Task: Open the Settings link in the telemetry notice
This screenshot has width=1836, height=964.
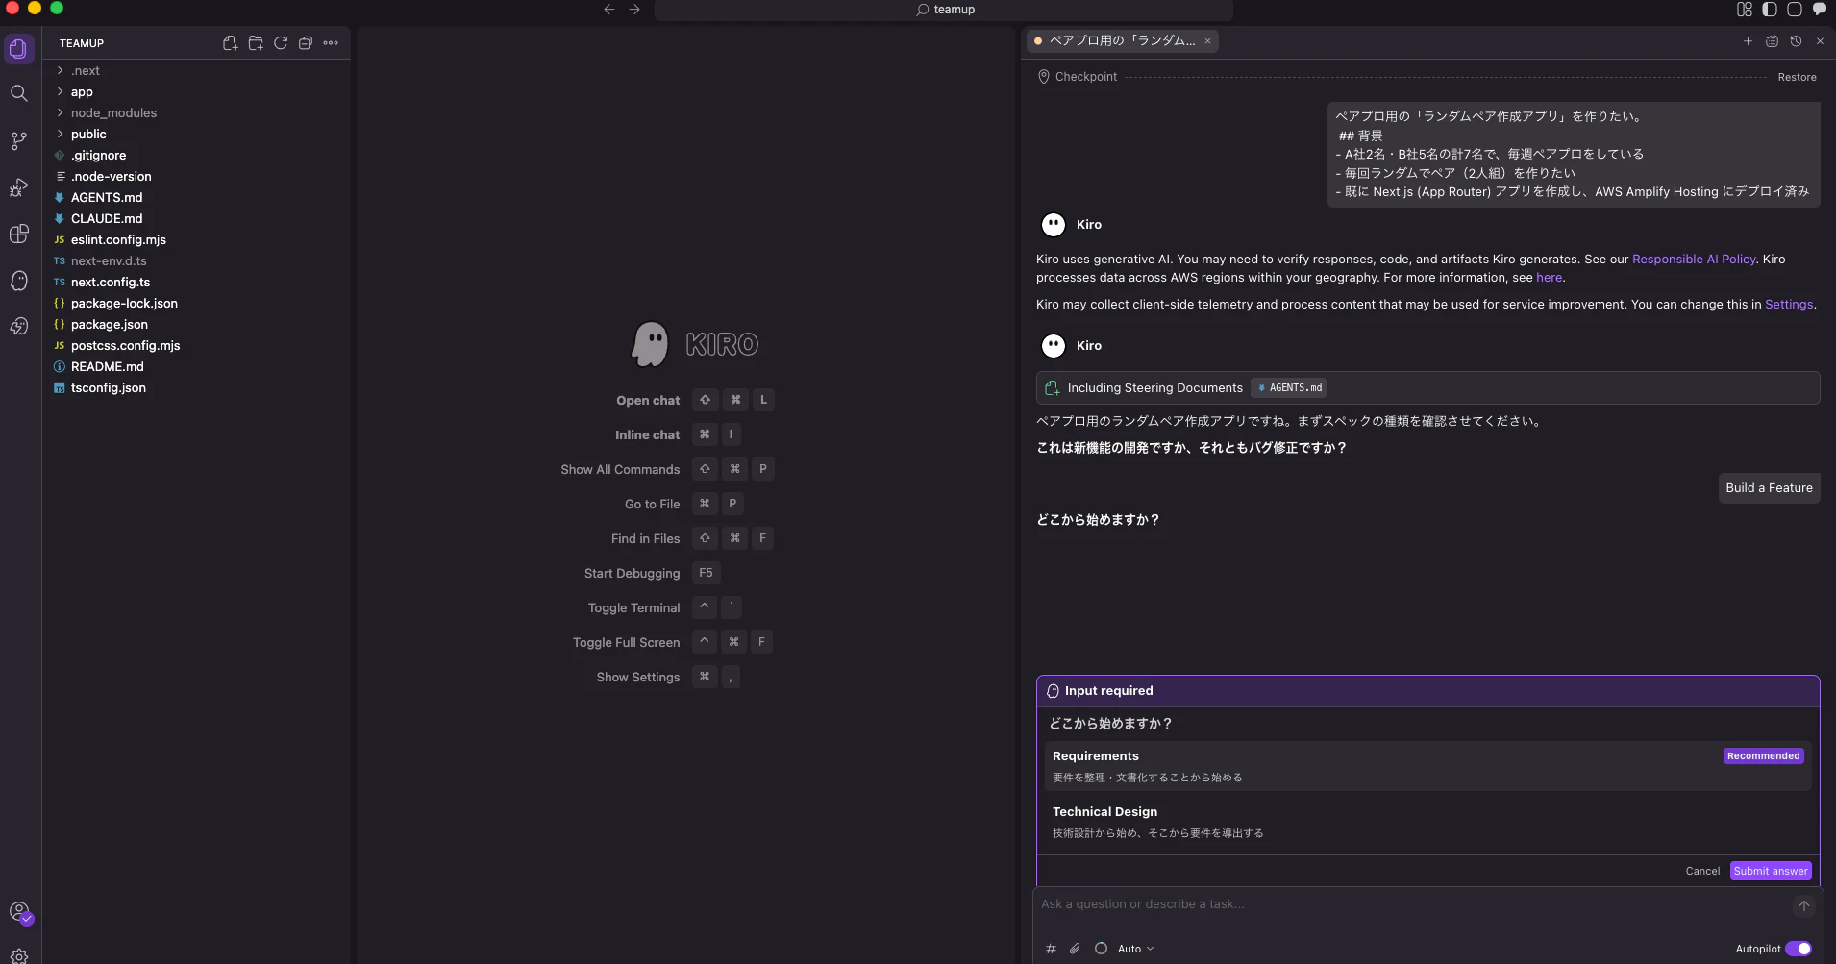Action: (1788, 305)
